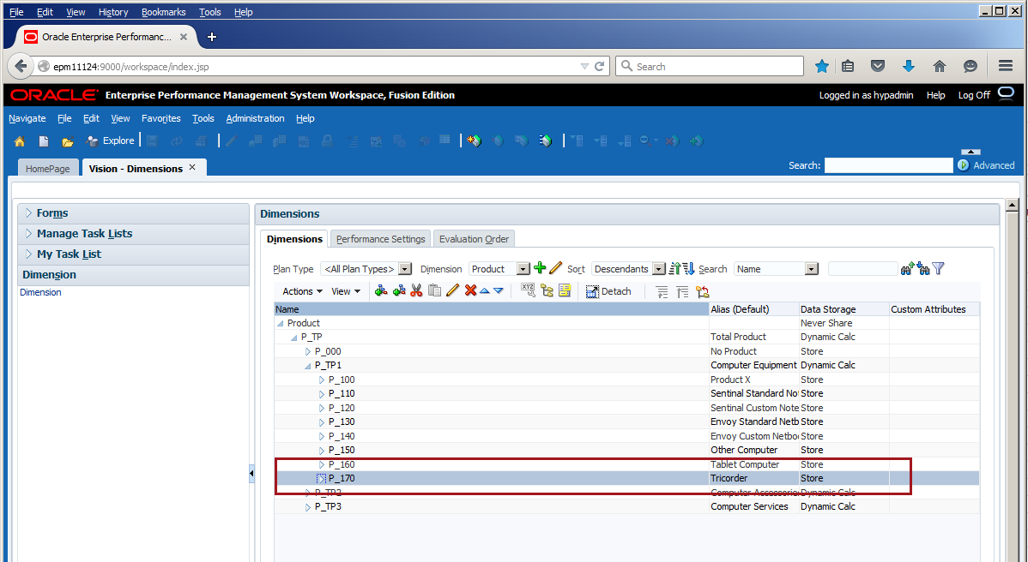Collapse the Product root node

280,323
